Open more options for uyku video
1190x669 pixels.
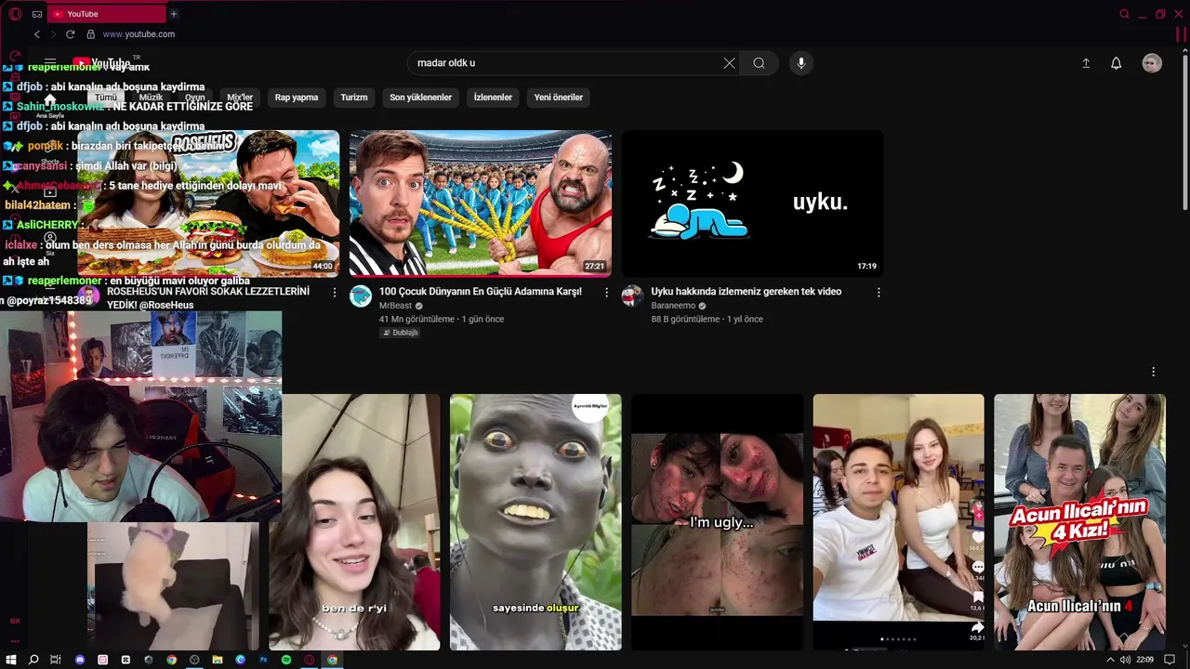click(879, 292)
